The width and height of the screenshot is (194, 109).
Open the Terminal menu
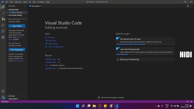coord(41,2)
